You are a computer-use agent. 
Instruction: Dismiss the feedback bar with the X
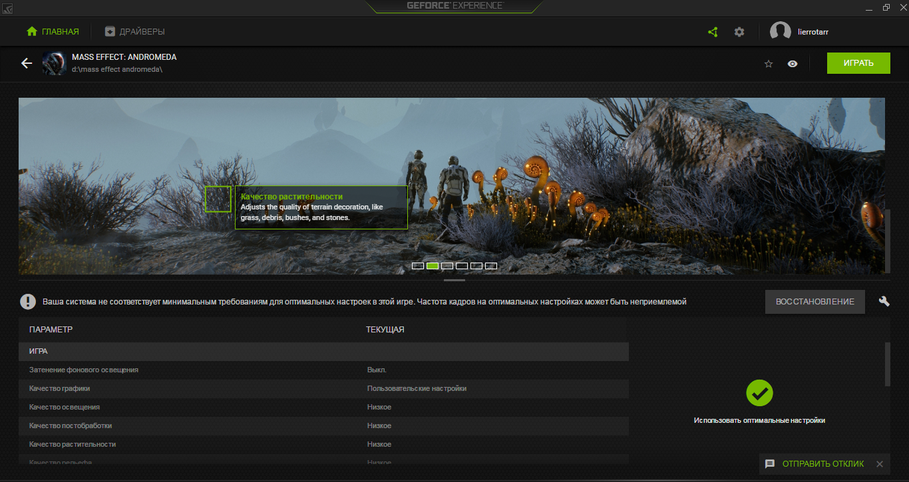[x=880, y=464]
